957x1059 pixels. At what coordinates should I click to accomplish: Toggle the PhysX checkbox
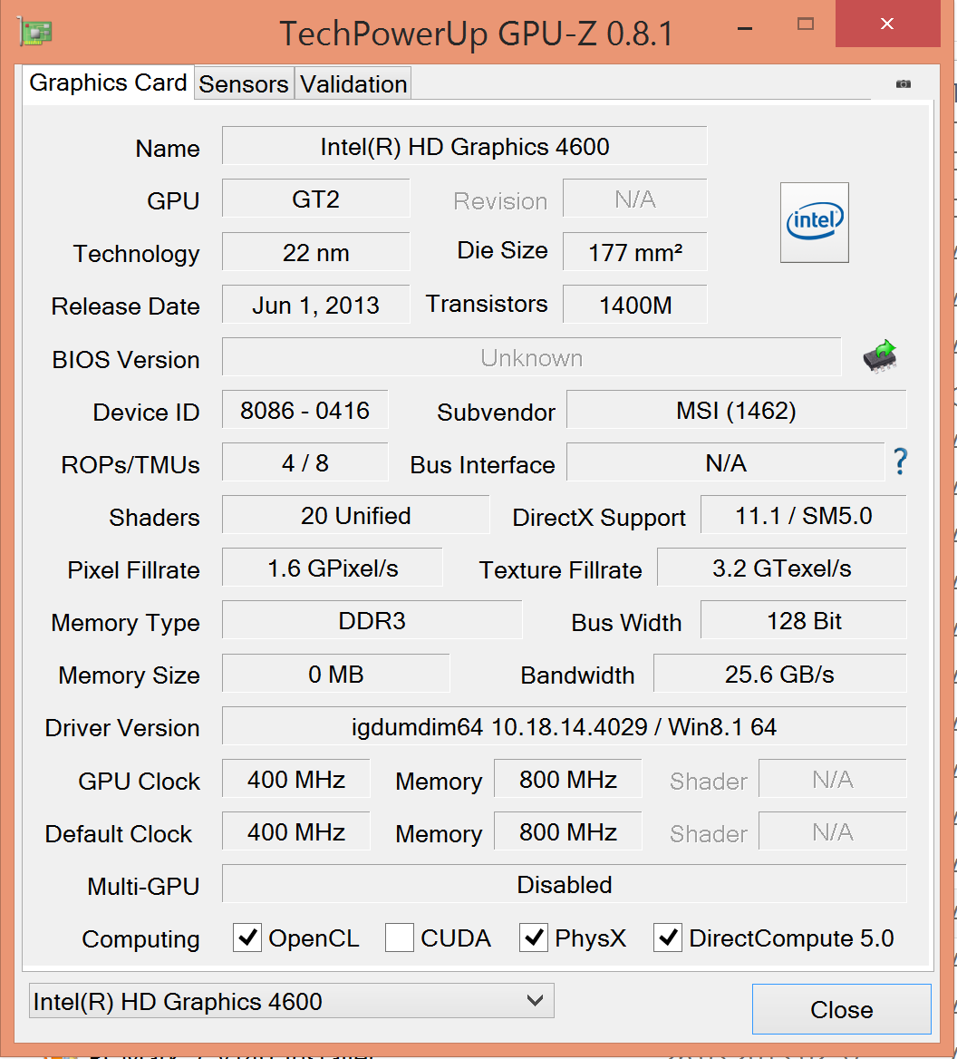[x=533, y=938]
